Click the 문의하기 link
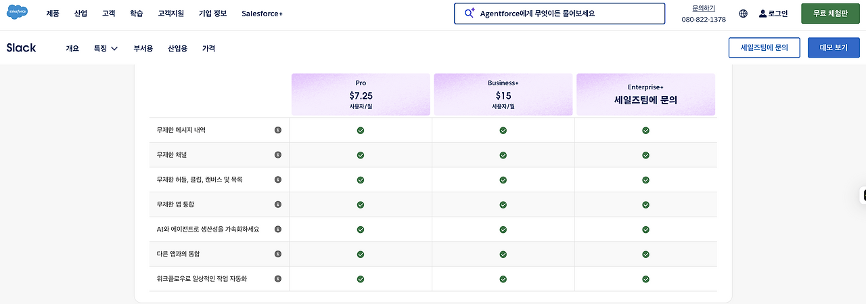 (704, 8)
